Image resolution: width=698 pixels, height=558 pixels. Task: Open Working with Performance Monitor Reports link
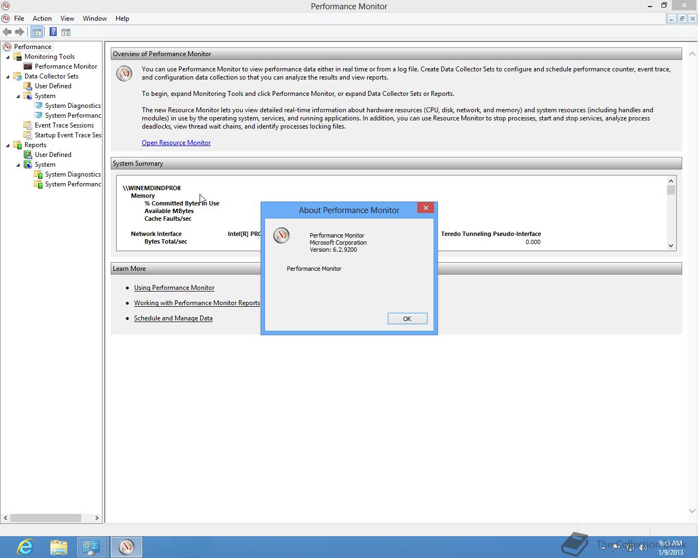[x=197, y=303]
